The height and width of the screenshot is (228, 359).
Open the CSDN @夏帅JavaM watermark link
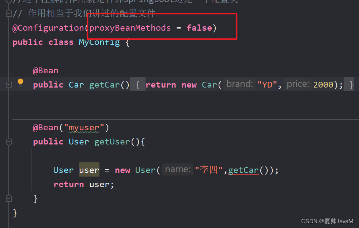click(327, 221)
